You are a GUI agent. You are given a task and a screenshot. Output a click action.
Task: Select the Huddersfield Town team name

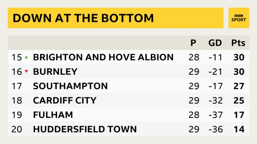pyautogui.click(x=85, y=129)
